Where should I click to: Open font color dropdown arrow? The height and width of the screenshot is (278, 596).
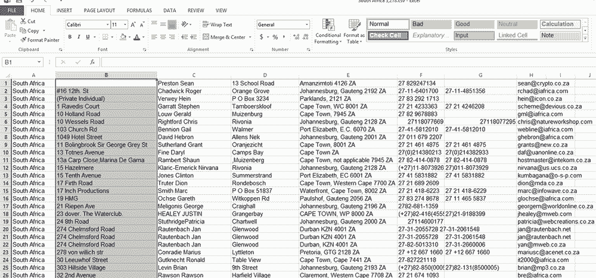click(143, 37)
